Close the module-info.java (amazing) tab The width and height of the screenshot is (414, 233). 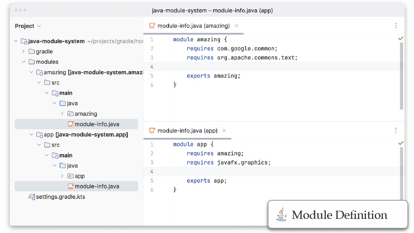237,25
